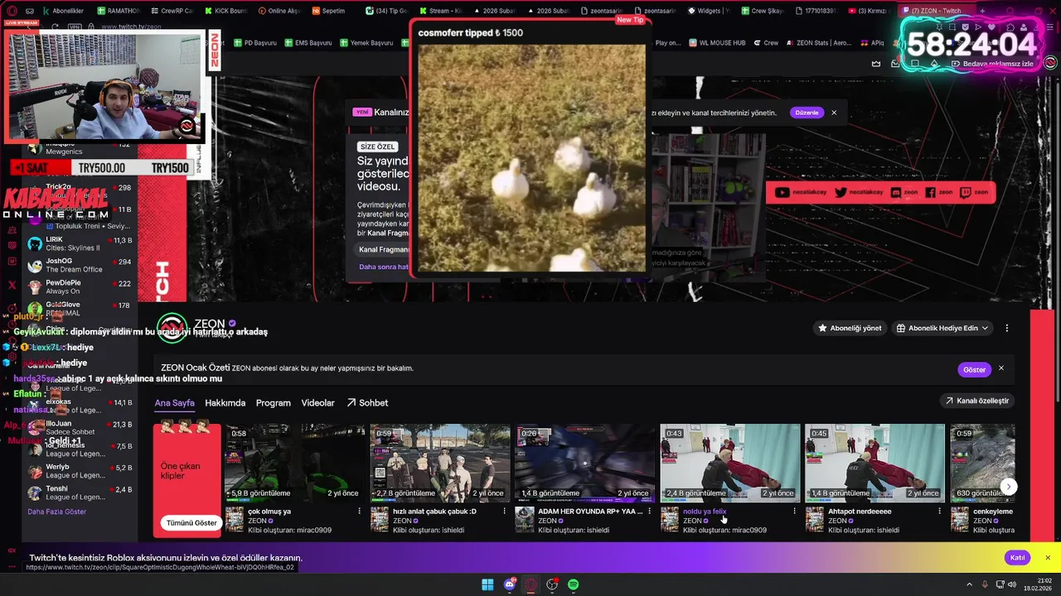1061x596 pixels.
Task: Open the 'ADAM HER OYUNDA RP+ YAA' clip thumbnail
Action: click(x=584, y=463)
